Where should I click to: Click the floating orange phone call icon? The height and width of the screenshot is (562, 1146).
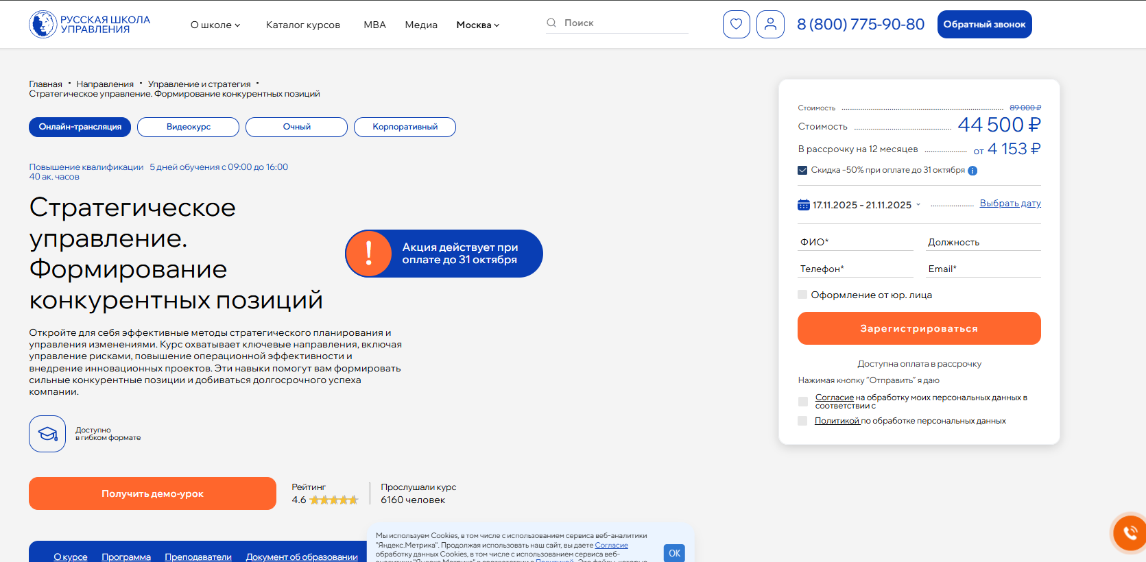(1129, 533)
